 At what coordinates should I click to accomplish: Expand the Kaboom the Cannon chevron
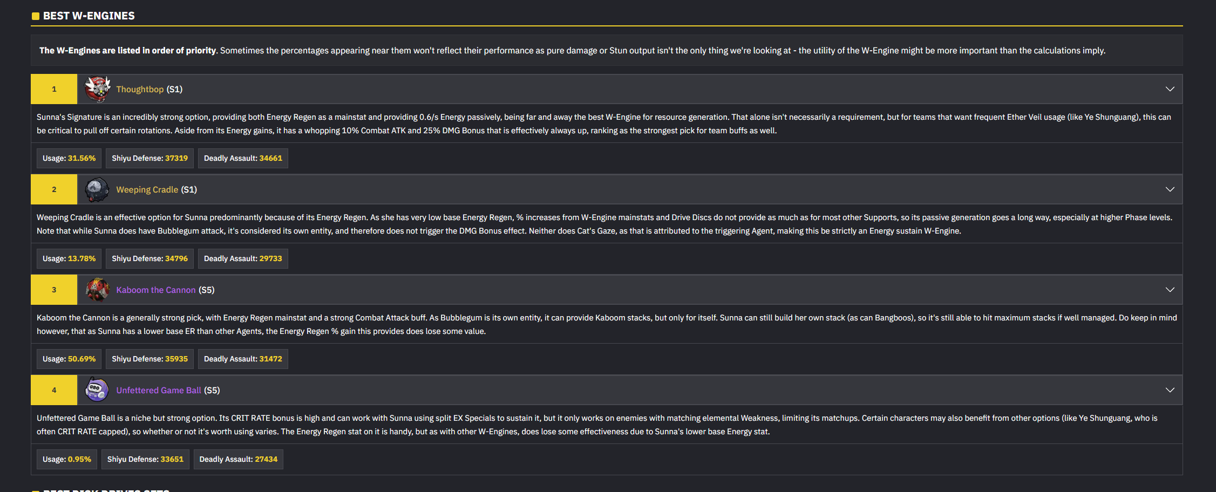click(x=1170, y=290)
